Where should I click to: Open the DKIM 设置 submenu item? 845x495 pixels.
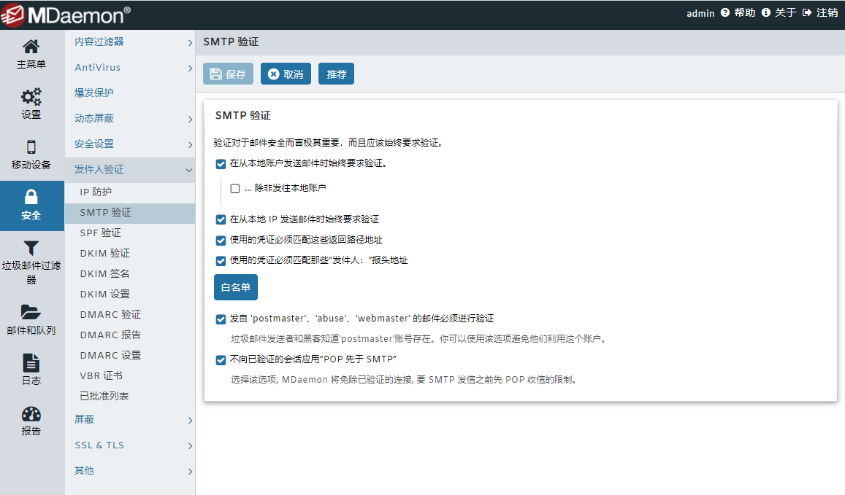130,295
